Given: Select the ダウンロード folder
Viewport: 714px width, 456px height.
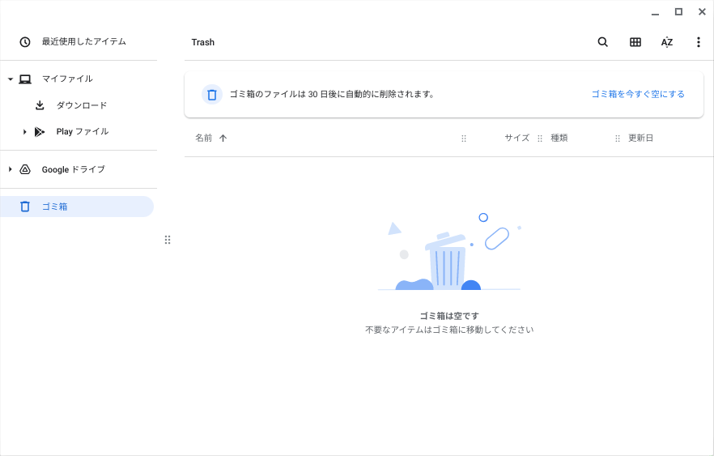Looking at the screenshot, I should point(82,105).
